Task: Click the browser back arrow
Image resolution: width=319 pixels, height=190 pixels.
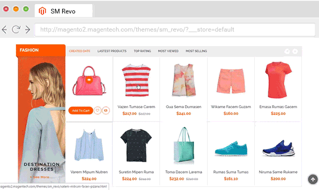Action: [5, 30]
